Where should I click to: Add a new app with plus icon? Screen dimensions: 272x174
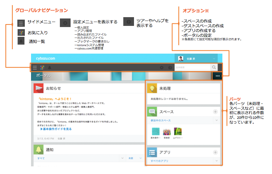coord(215,152)
